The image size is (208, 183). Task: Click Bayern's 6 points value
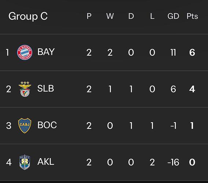tap(192, 52)
